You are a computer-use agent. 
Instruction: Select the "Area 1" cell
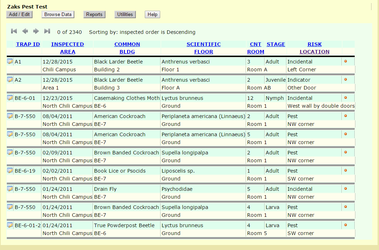click(50, 88)
